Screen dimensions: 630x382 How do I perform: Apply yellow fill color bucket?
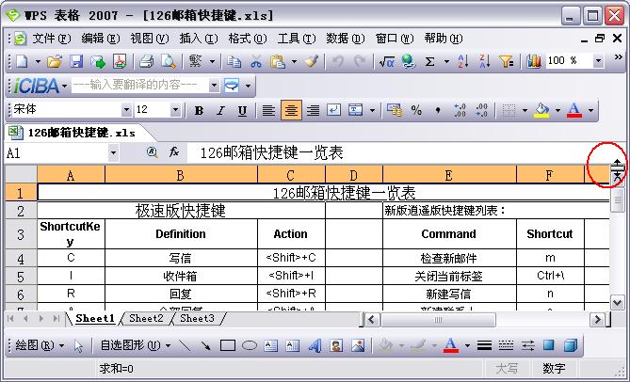[541, 110]
